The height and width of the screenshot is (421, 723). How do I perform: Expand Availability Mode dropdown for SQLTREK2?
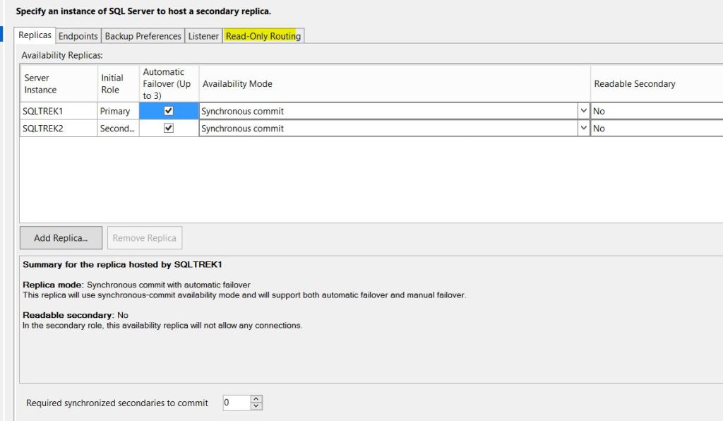click(x=583, y=129)
